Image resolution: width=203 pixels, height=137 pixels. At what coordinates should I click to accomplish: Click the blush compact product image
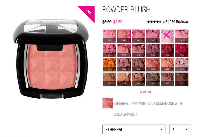point(51,59)
